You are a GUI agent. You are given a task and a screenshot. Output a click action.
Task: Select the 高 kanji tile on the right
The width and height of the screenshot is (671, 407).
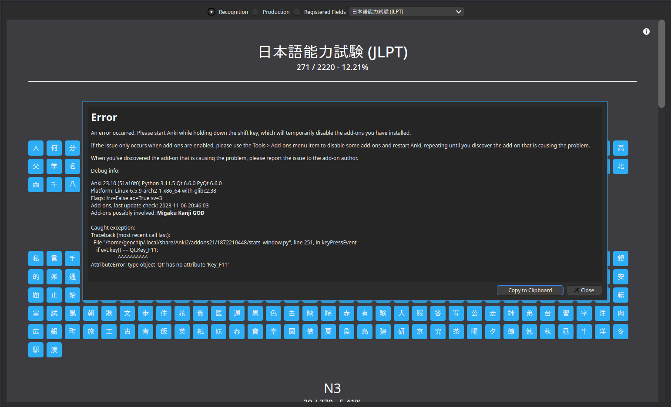pos(621,148)
